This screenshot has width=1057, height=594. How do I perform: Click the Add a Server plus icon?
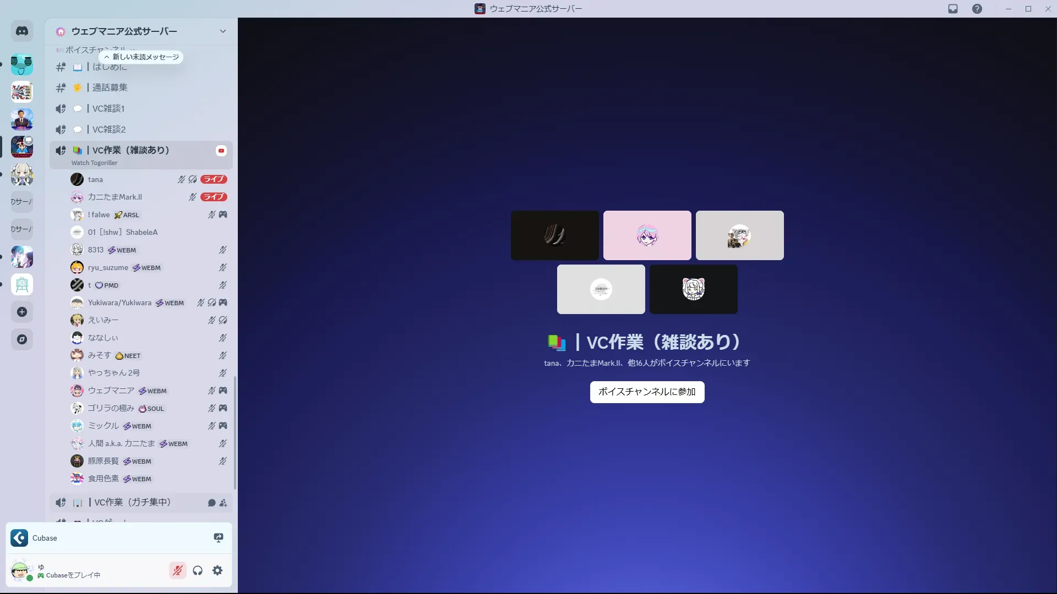(x=22, y=312)
